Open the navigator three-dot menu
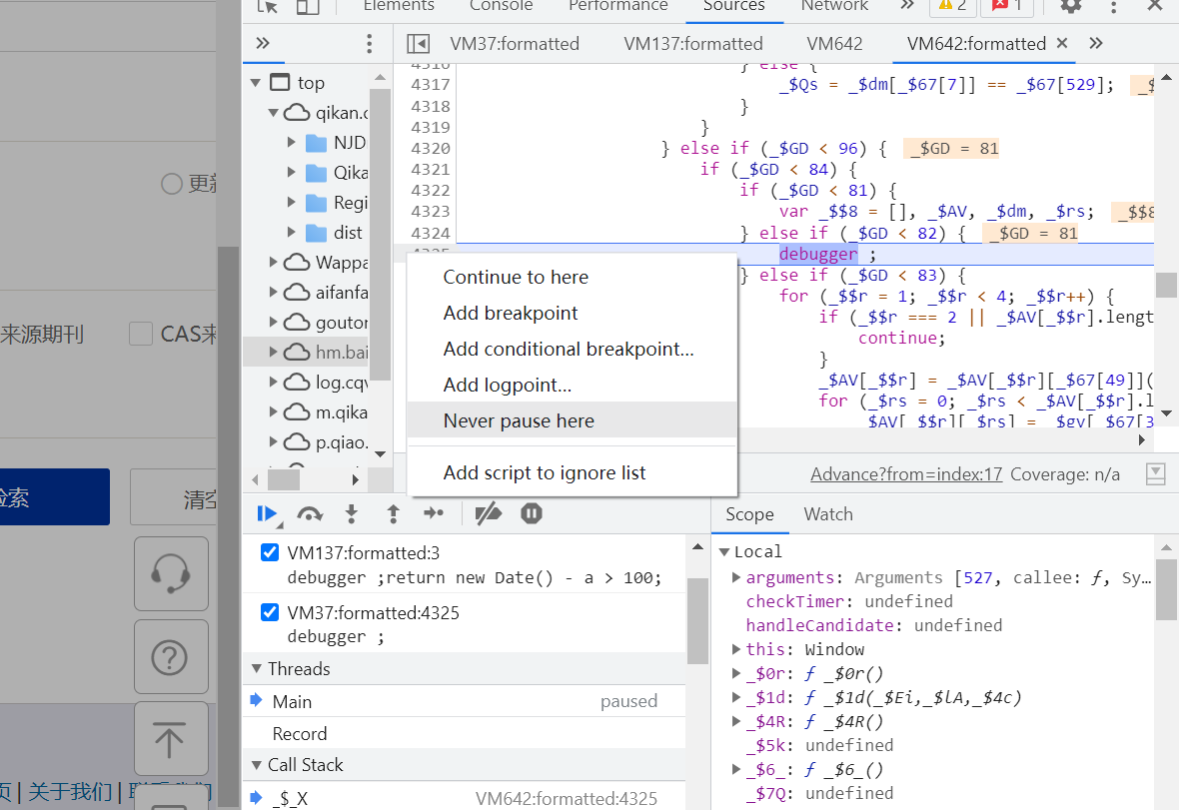Viewport: 1179px width, 810px height. (x=370, y=44)
